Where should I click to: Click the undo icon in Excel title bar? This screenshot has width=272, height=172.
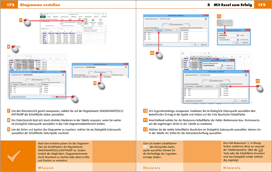(x=47, y=14)
